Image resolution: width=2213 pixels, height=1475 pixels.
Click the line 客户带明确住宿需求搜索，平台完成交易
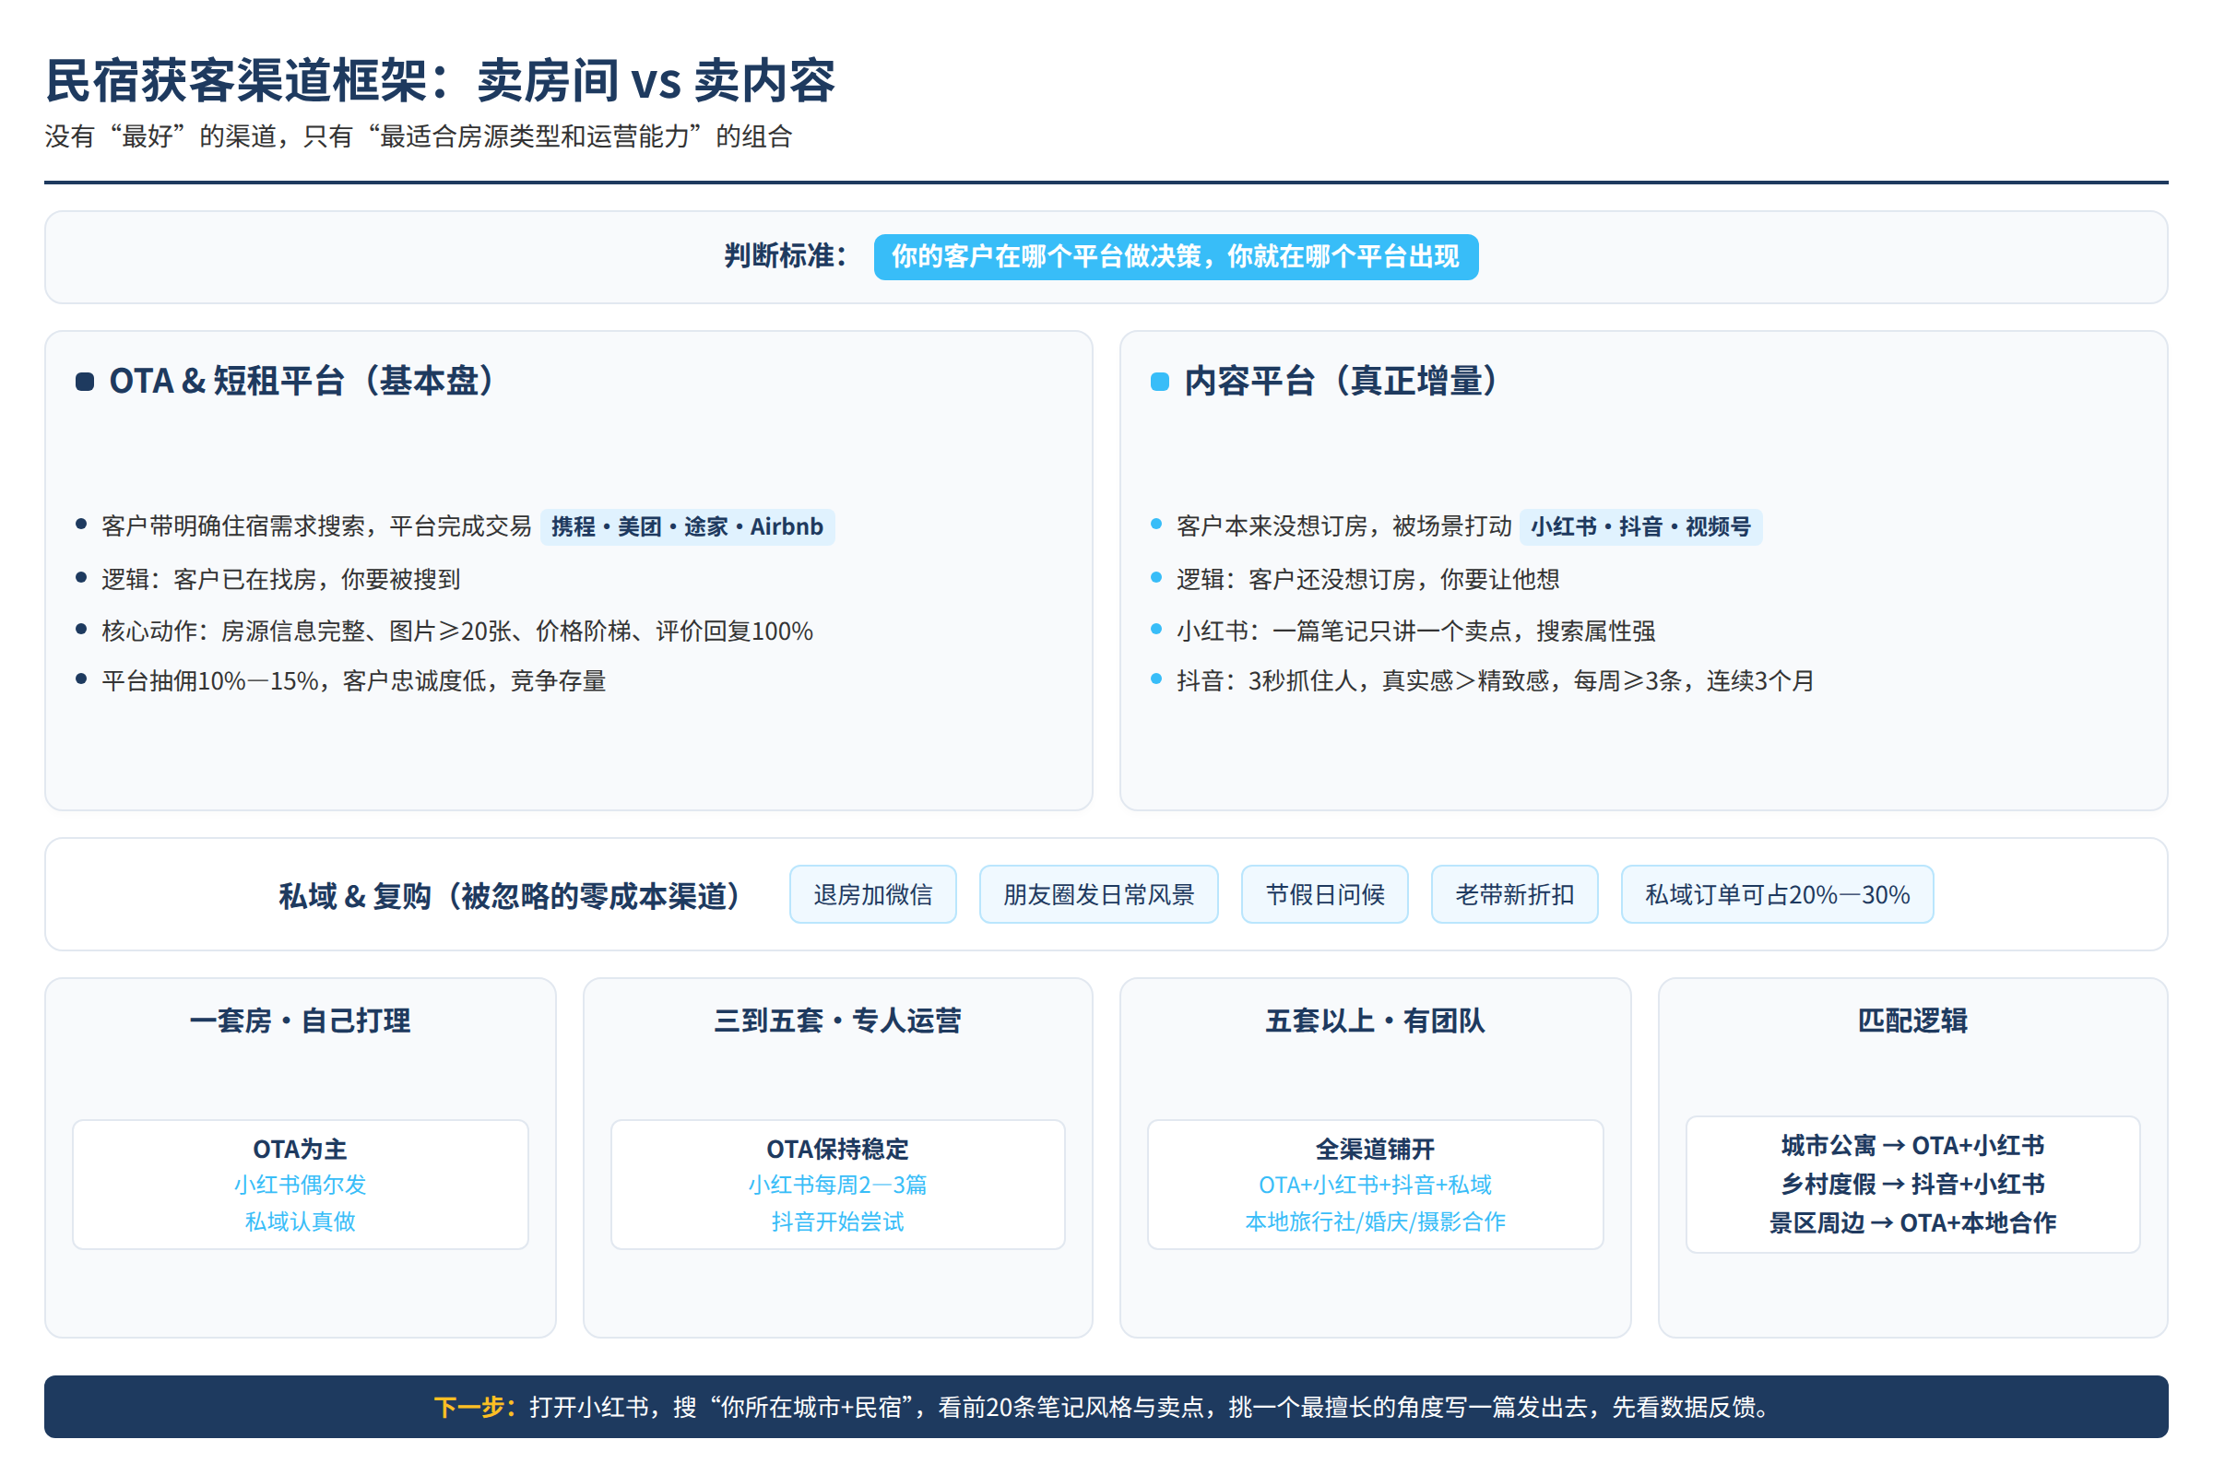[x=317, y=525]
